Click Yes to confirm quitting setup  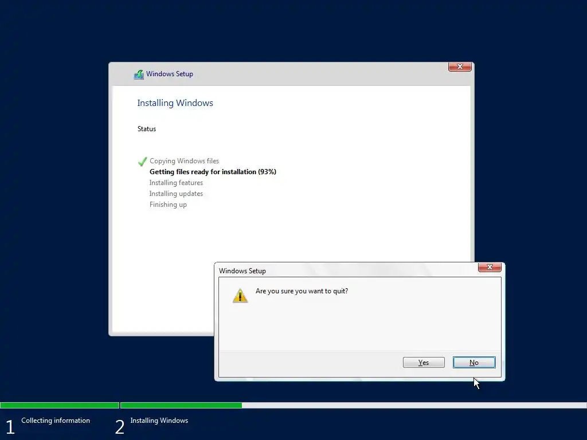tap(424, 362)
